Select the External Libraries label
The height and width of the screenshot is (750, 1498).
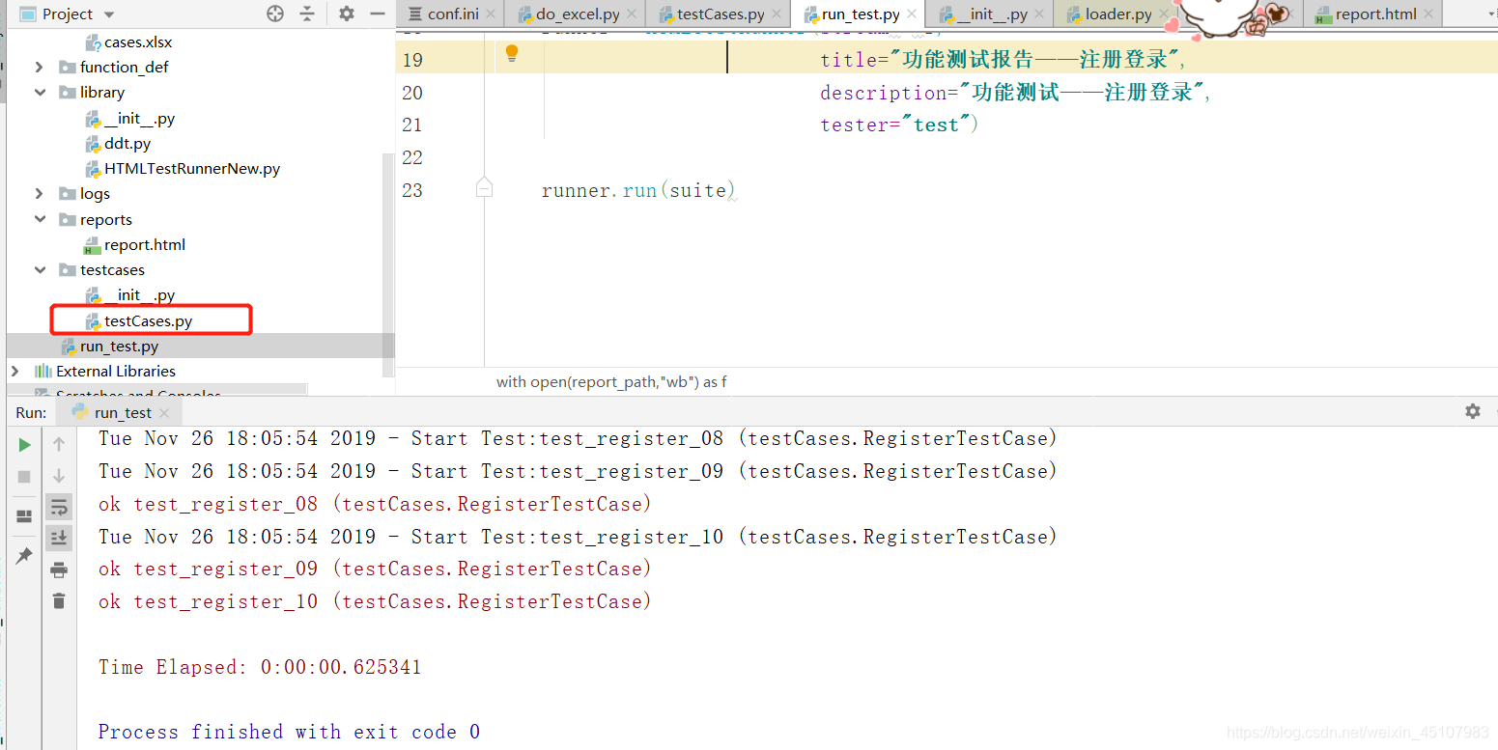(x=116, y=372)
